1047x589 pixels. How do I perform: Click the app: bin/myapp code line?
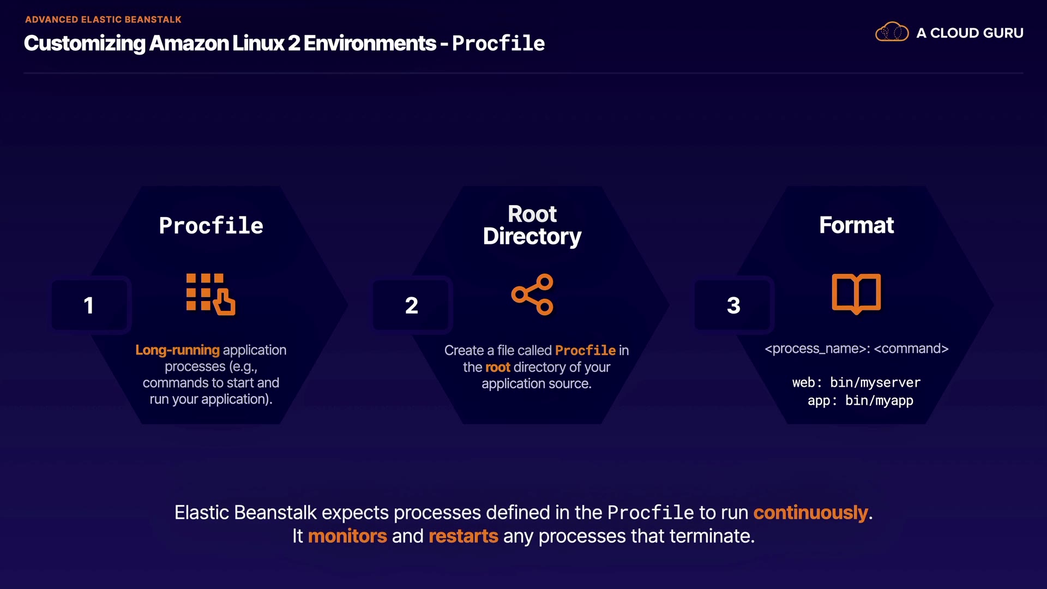coord(860,401)
